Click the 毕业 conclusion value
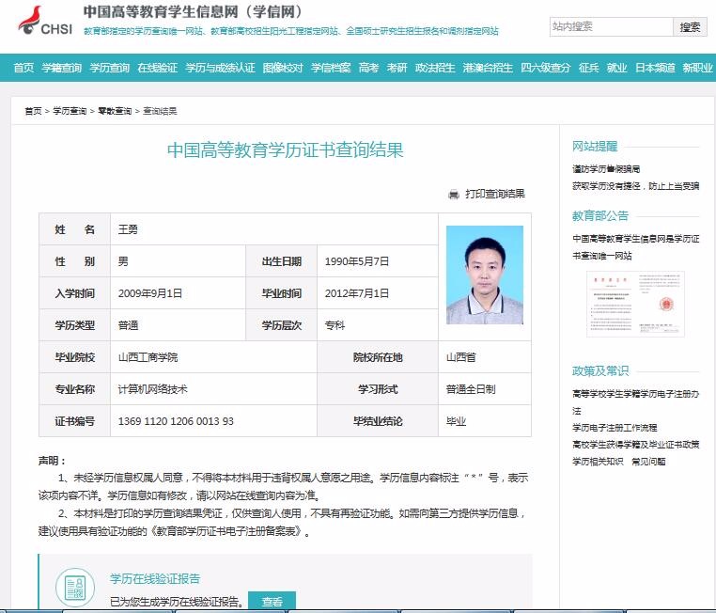The image size is (716, 613). pyautogui.click(x=456, y=421)
